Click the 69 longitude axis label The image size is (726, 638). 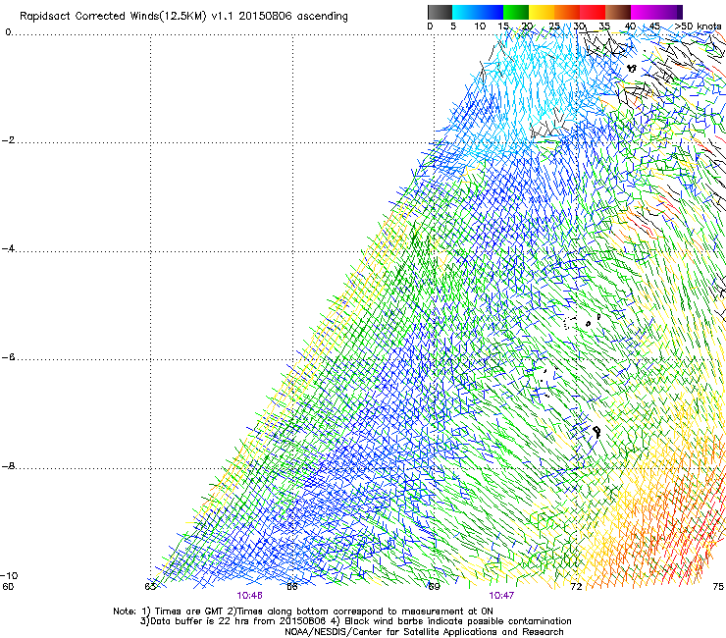click(x=434, y=587)
